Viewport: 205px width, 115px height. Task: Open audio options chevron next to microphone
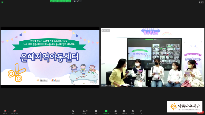tap(8, 111)
